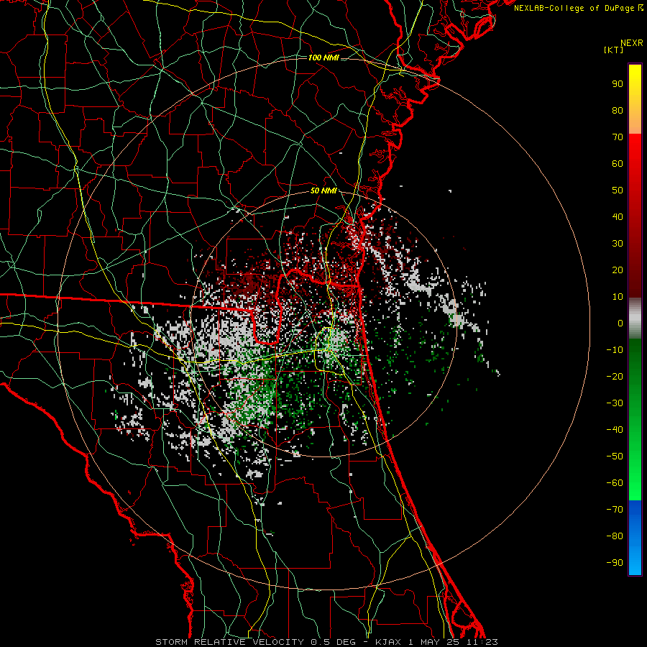The height and width of the screenshot is (647, 647).
Task: Click the 0 value on the velocity scale
Action: [620, 323]
